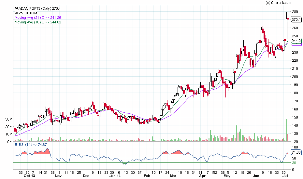Click the Apr month label
This screenshot has height=179, width=303.
pyautogui.click(x=202, y=176)
